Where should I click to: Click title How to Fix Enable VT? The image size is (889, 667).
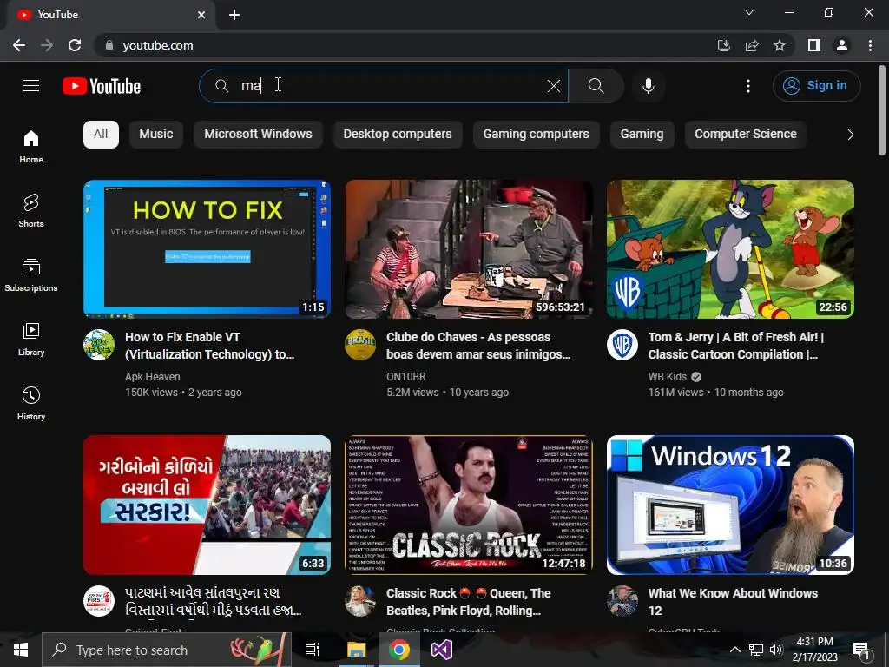(209, 346)
